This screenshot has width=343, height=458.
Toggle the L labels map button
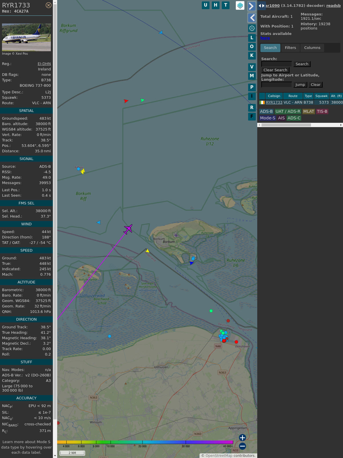pyautogui.click(x=252, y=38)
